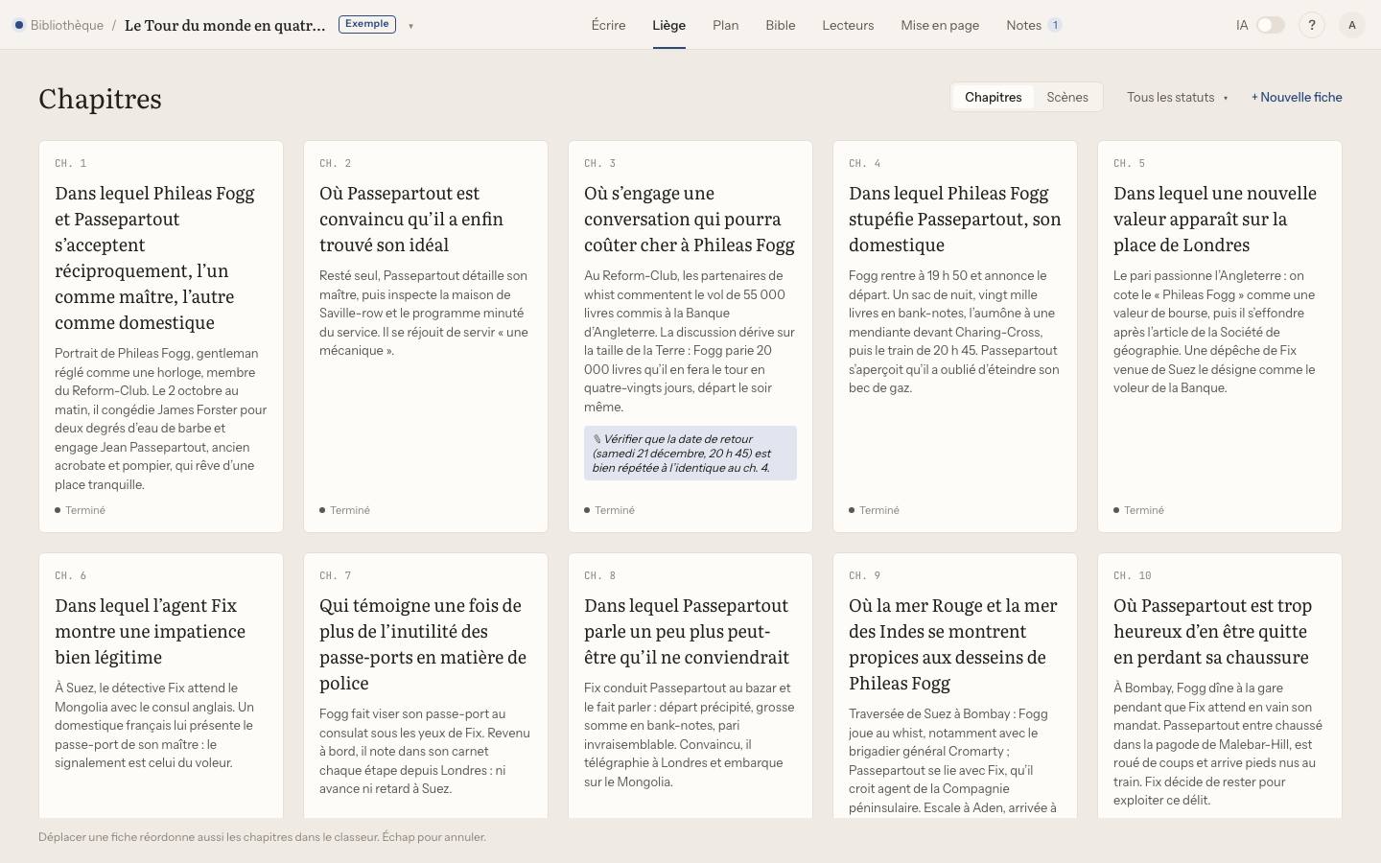Click the Terminé status on the Ch. 3 card
This screenshot has height=863, width=1381.
click(610, 510)
